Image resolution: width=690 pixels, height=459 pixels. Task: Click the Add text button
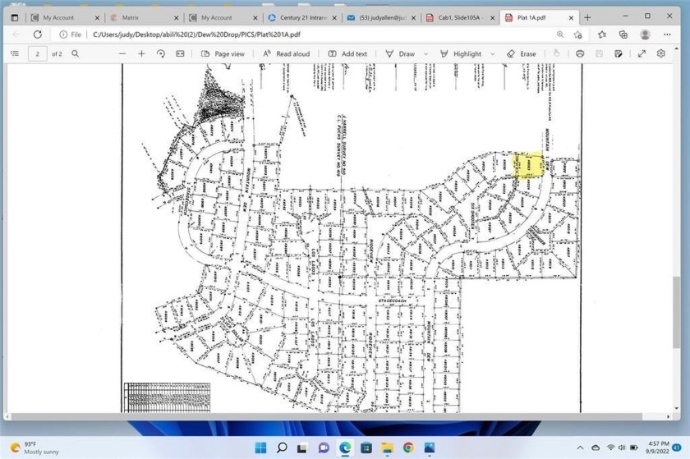pos(347,53)
